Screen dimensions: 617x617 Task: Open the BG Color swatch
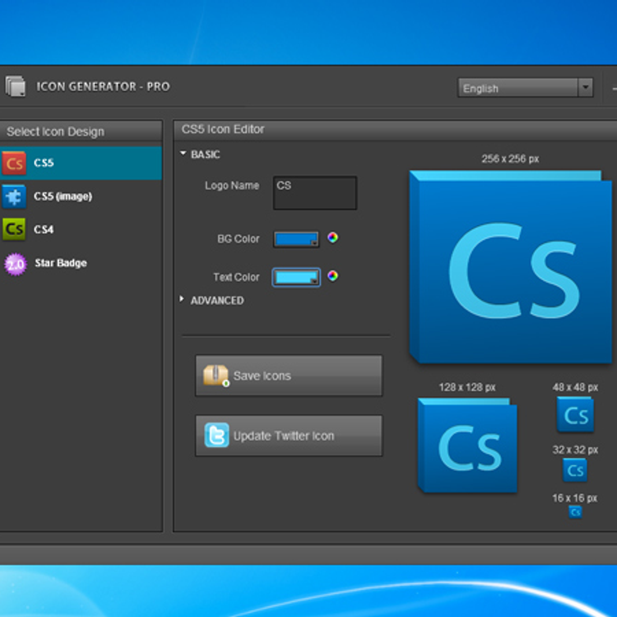click(296, 239)
